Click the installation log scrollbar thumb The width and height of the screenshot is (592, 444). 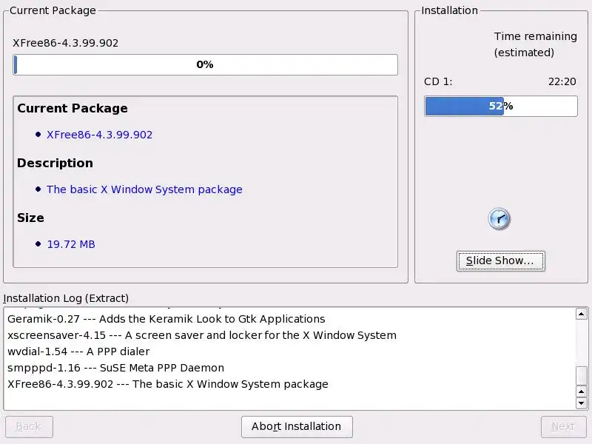pos(581,376)
